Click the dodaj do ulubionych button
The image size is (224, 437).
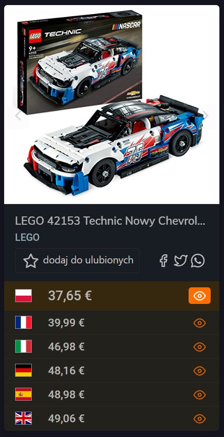tap(77, 261)
